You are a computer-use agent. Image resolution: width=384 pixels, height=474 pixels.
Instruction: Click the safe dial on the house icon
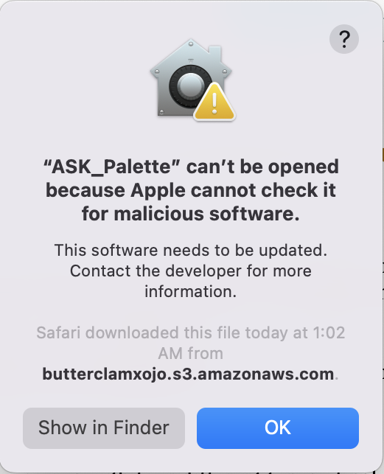[190, 86]
